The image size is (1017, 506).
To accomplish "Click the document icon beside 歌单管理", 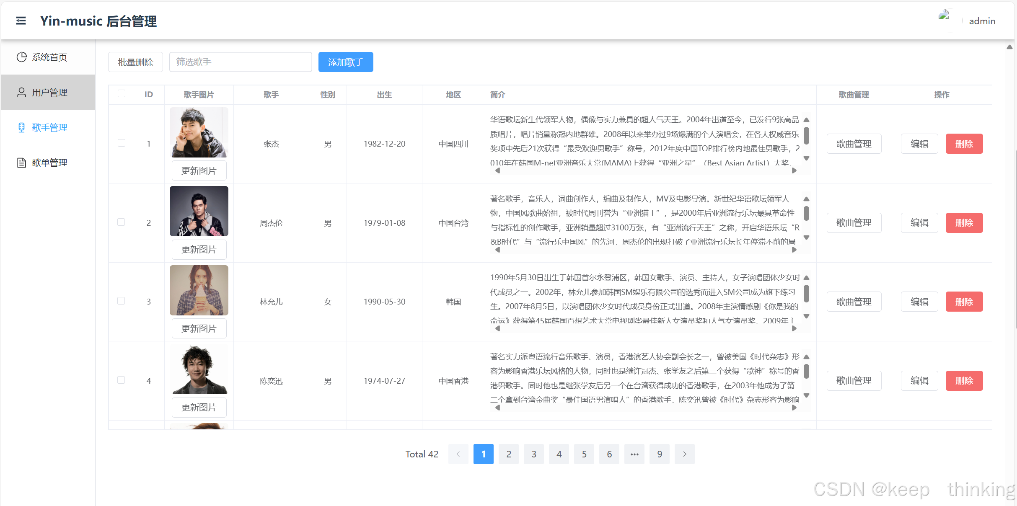I will point(21,163).
